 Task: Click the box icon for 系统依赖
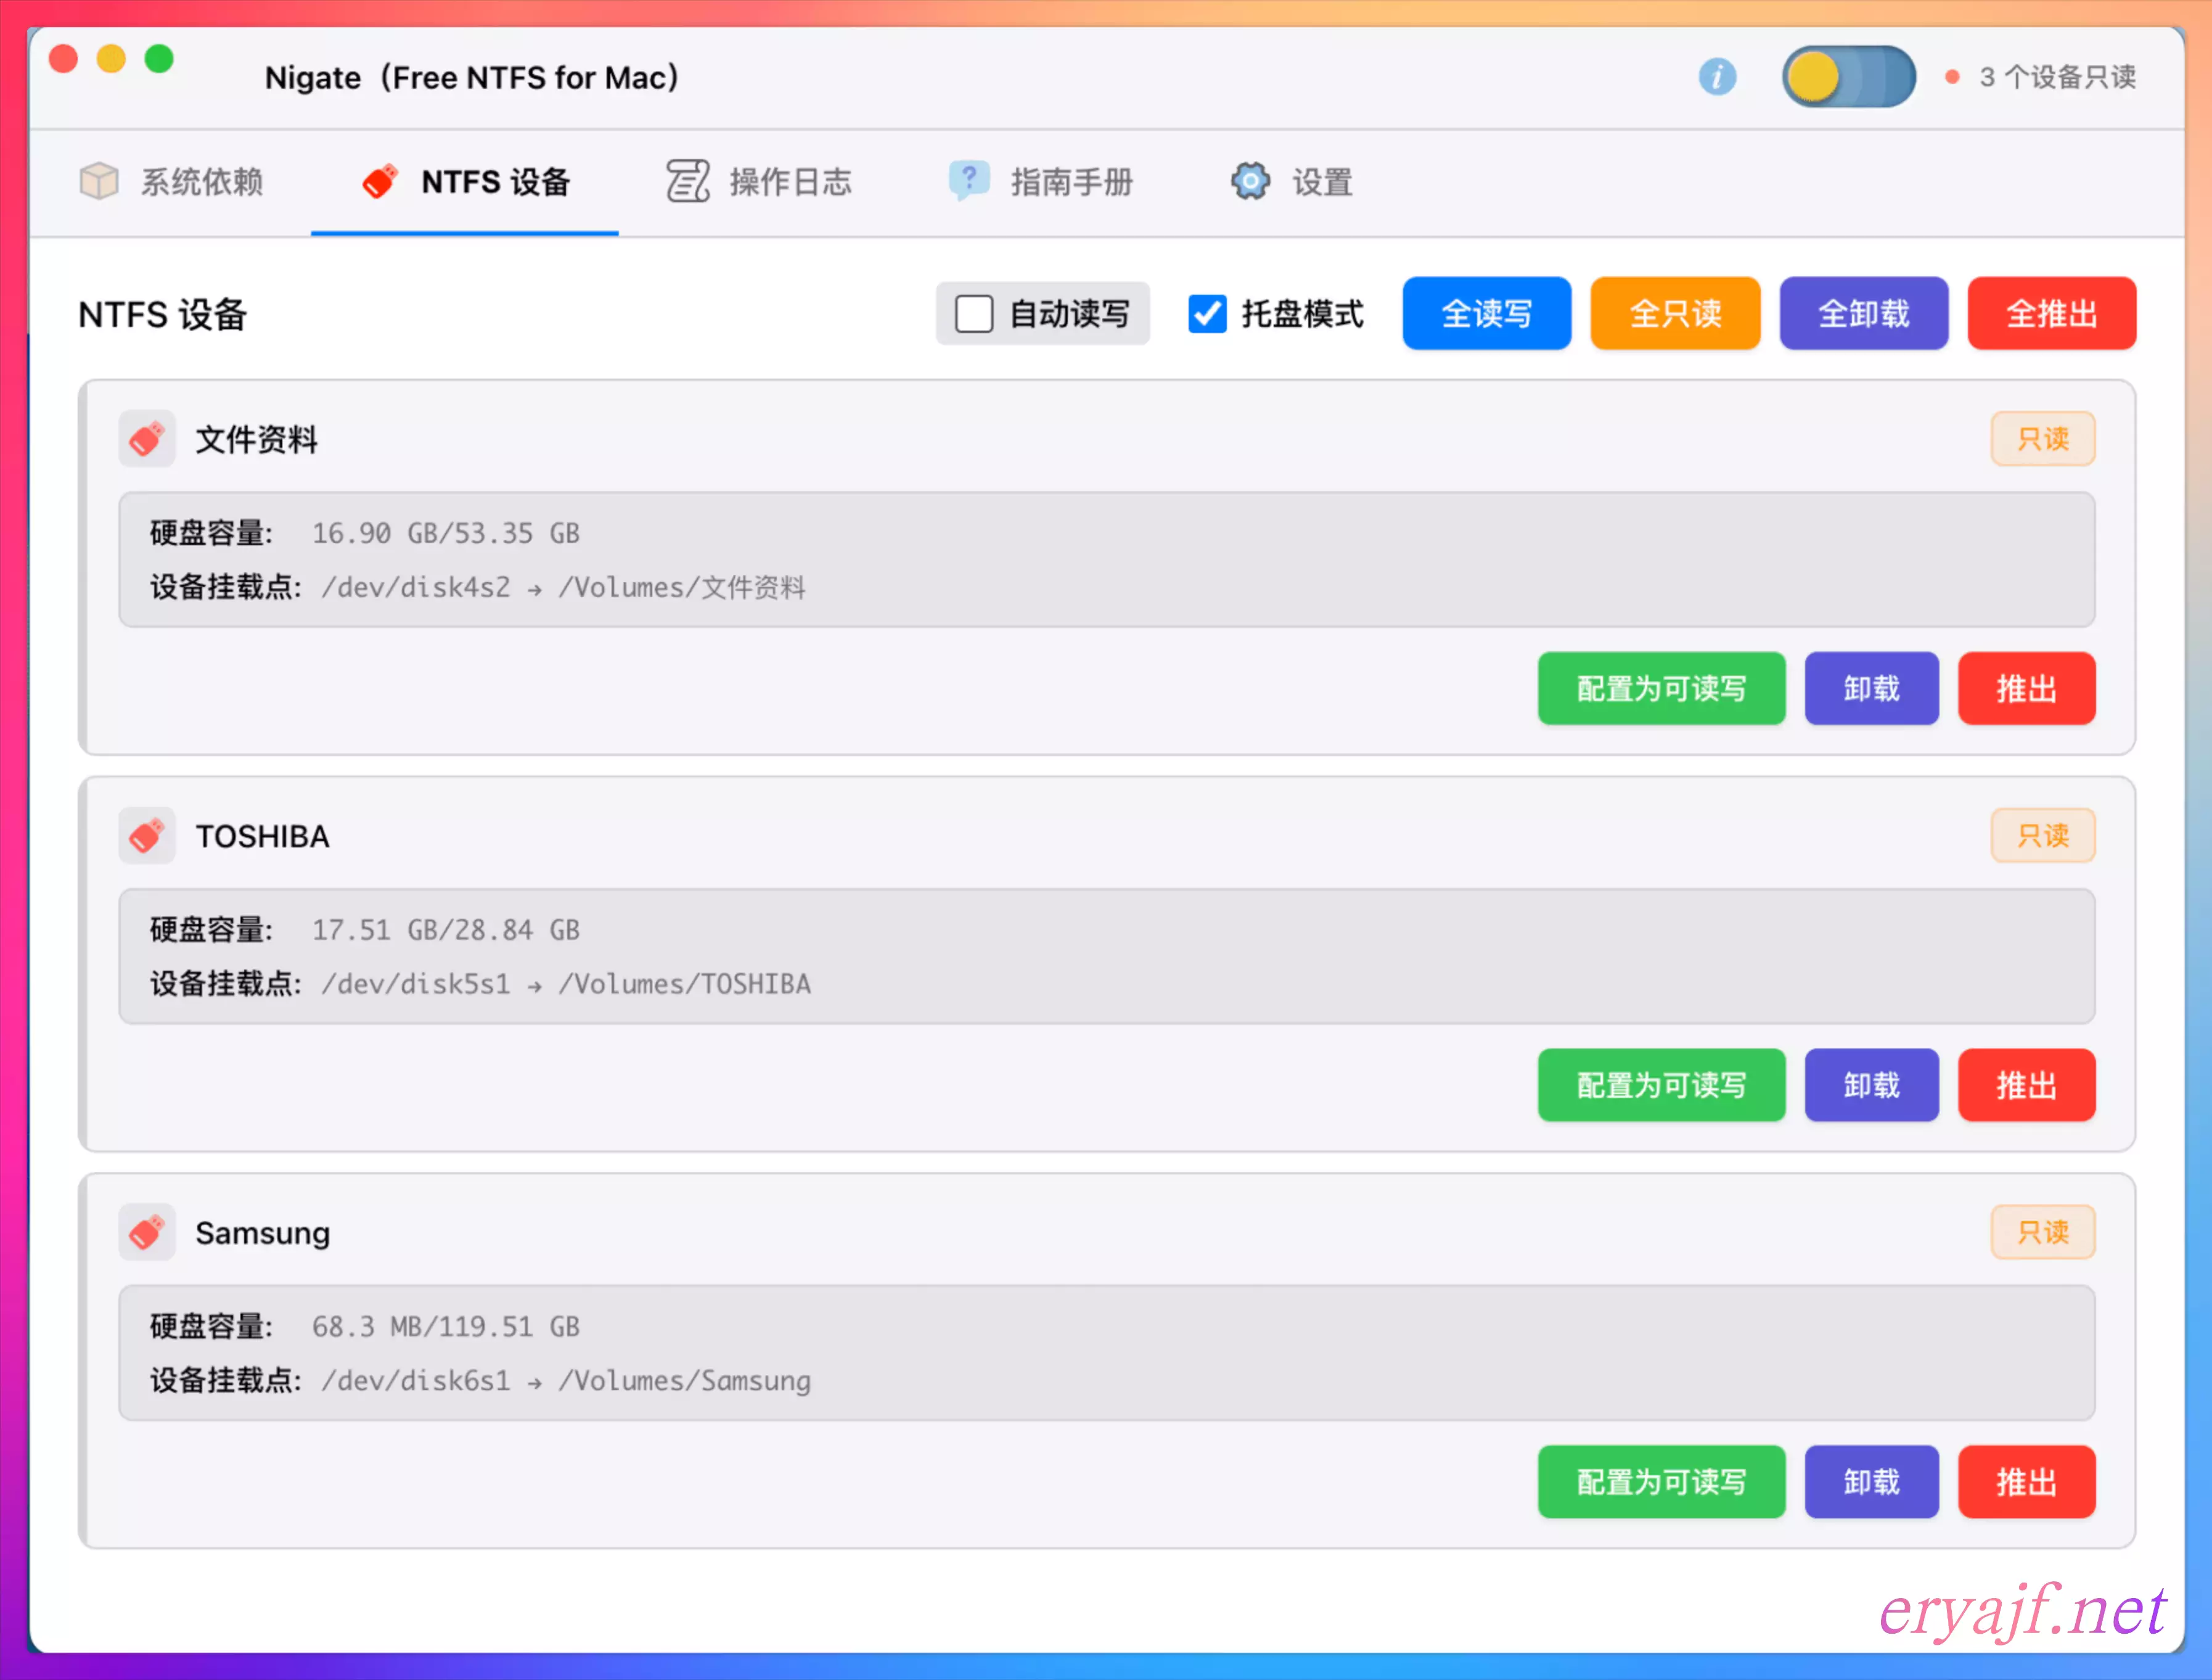point(99,181)
